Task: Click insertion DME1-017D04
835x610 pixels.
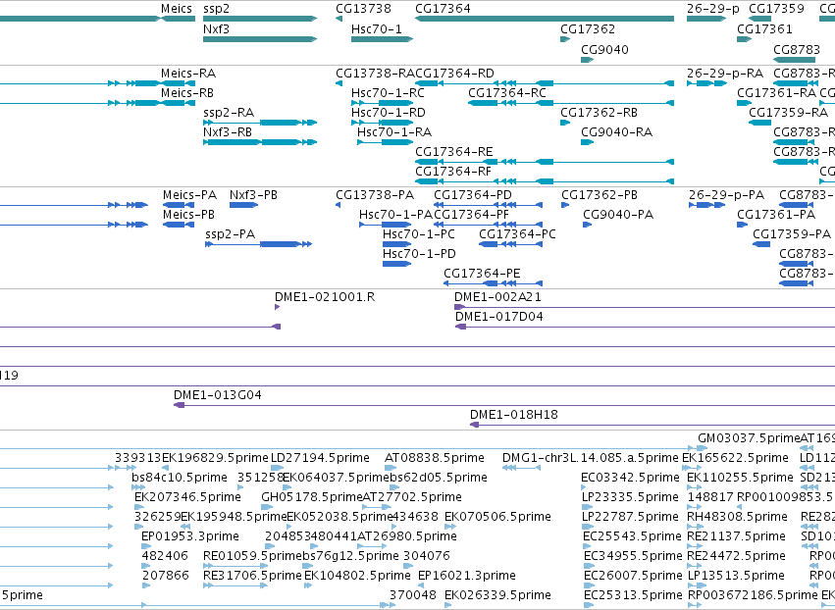Action: [499, 317]
